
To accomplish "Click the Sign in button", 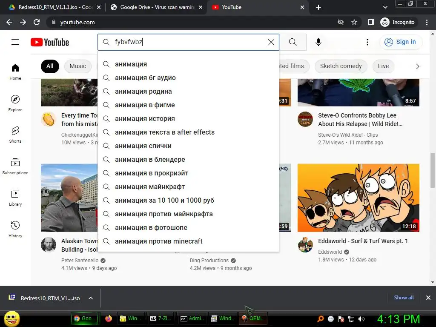I will pos(400,42).
